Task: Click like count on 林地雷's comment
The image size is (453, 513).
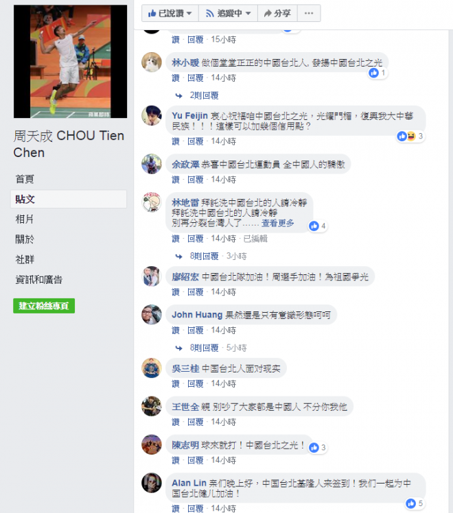Action: pyautogui.click(x=318, y=226)
